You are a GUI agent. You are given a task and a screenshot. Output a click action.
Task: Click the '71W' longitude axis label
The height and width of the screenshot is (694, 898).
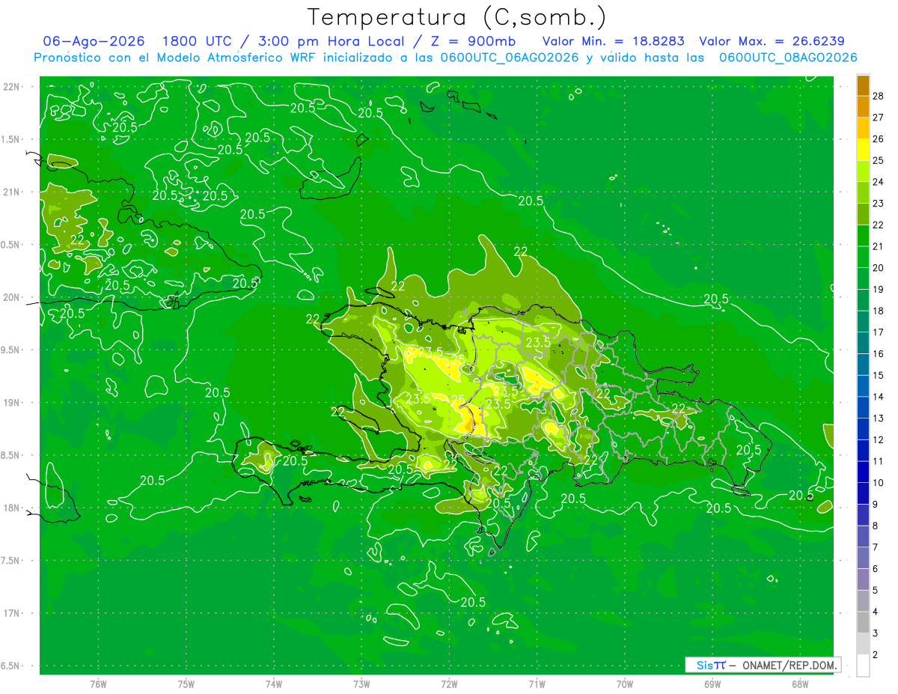[x=537, y=684]
